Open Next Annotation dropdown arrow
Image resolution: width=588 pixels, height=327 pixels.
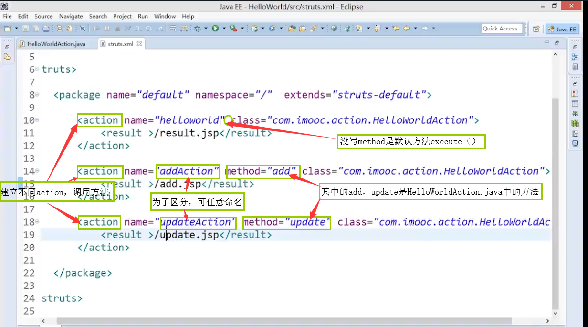coord(368,29)
